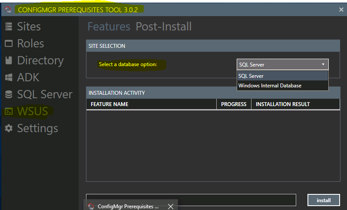Click the ConfigMgr Prerequisites taskbar preview title
This screenshot has height=210, width=347.
click(128, 207)
